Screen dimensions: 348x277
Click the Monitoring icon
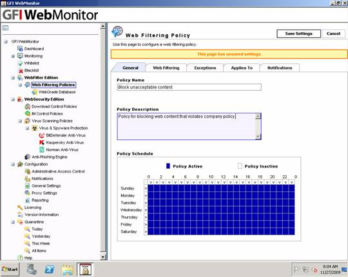coord(20,56)
